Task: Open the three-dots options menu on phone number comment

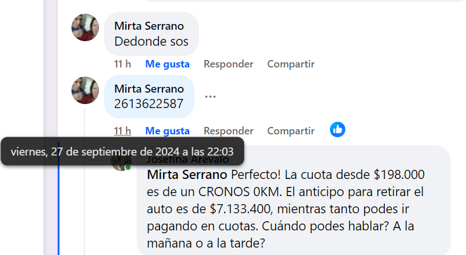Action: click(210, 96)
